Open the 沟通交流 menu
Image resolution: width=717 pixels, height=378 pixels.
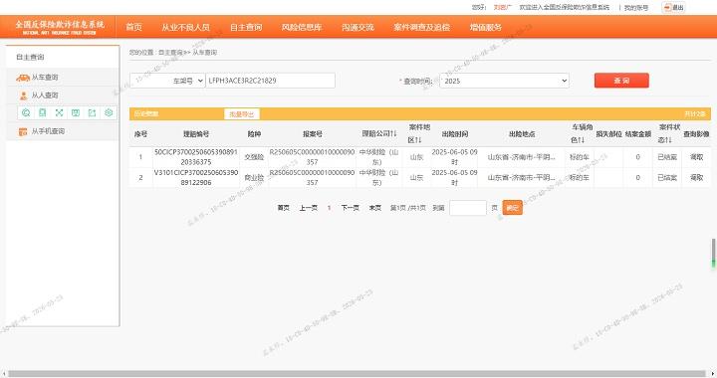click(358, 27)
